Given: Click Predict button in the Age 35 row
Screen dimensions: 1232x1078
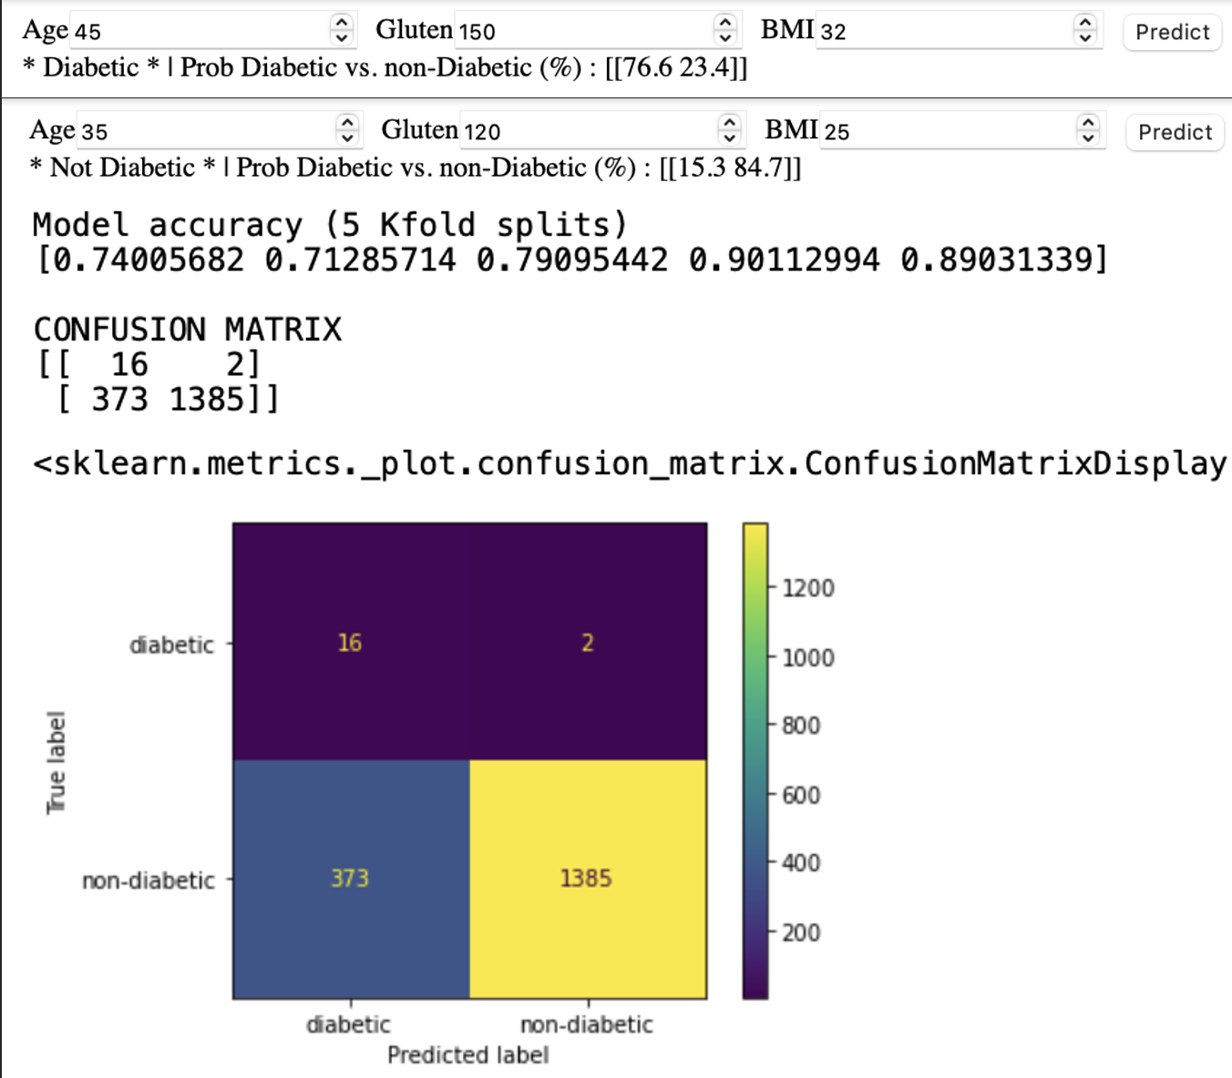Looking at the screenshot, I should tap(1175, 132).
